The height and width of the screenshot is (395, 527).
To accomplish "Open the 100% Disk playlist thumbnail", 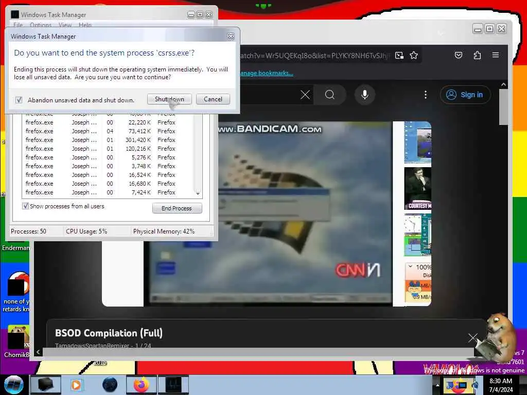I will [x=417, y=282].
